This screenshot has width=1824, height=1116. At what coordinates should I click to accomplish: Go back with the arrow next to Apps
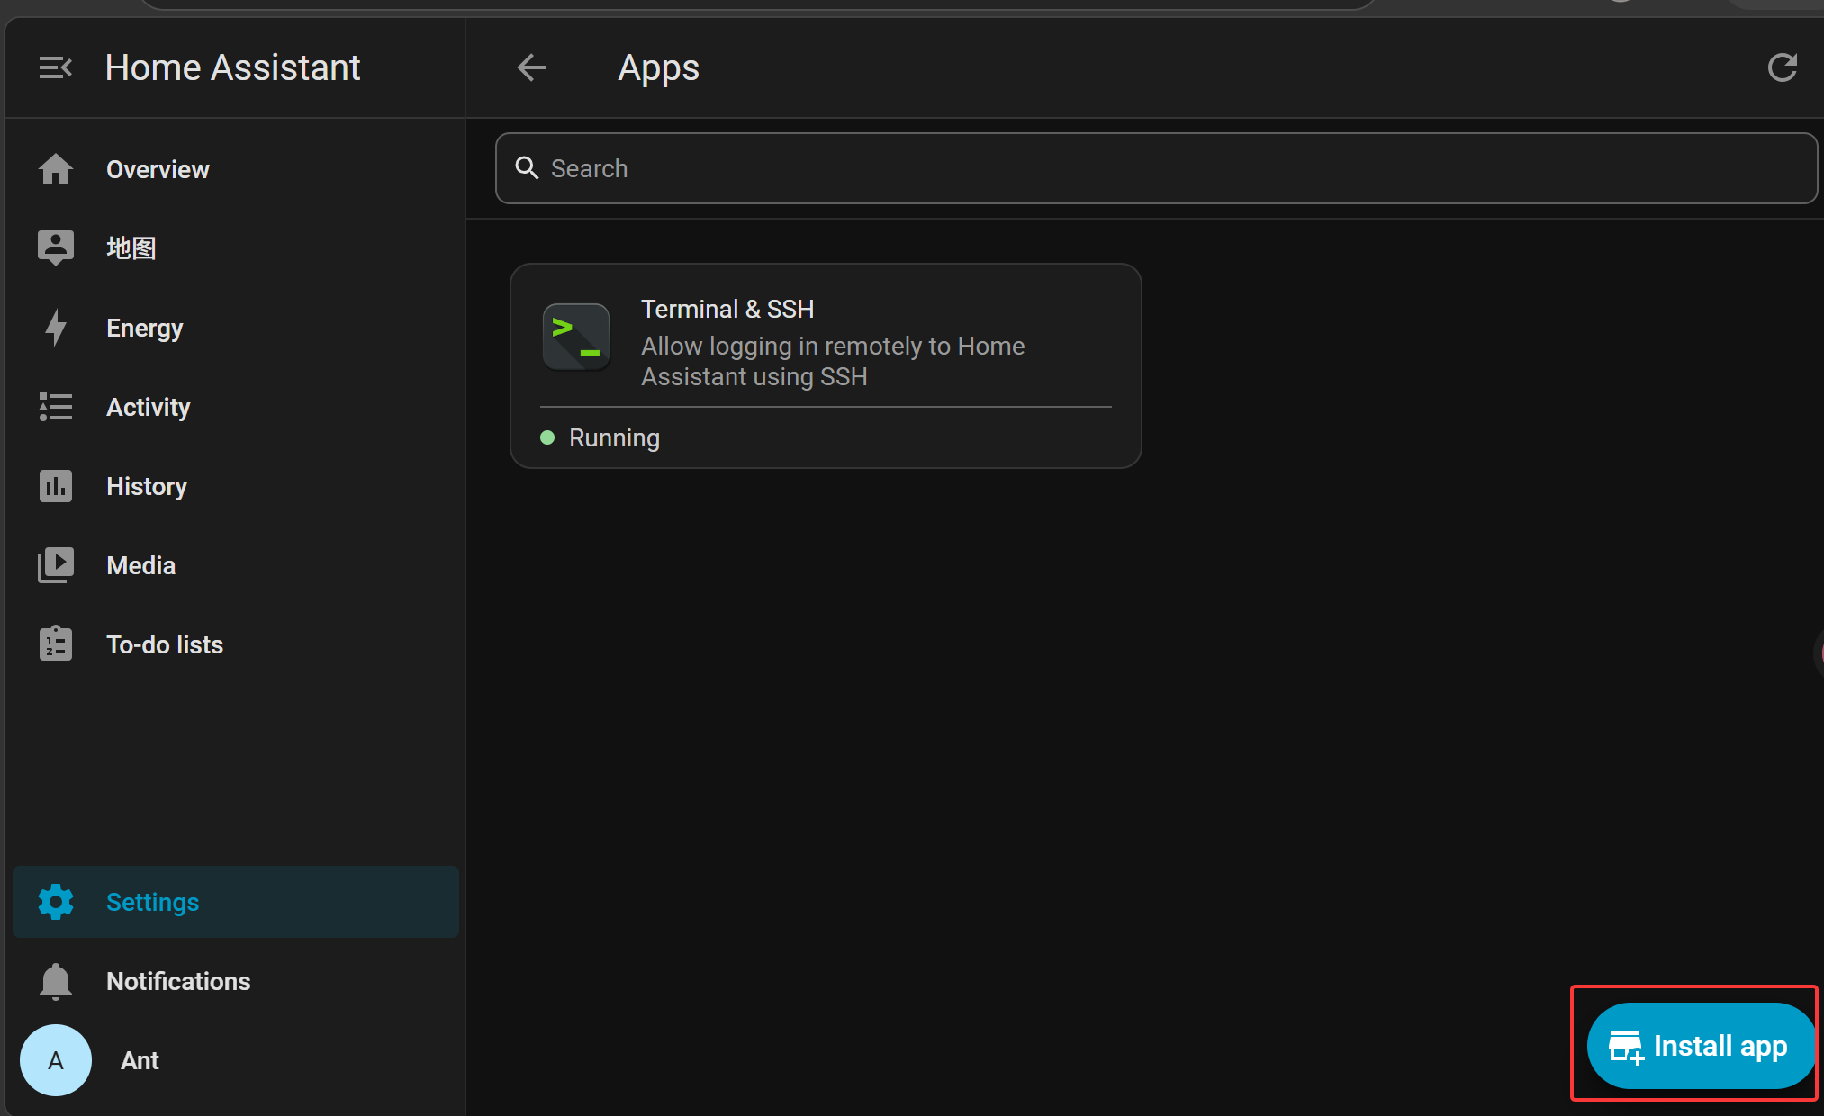pos(531,67)
